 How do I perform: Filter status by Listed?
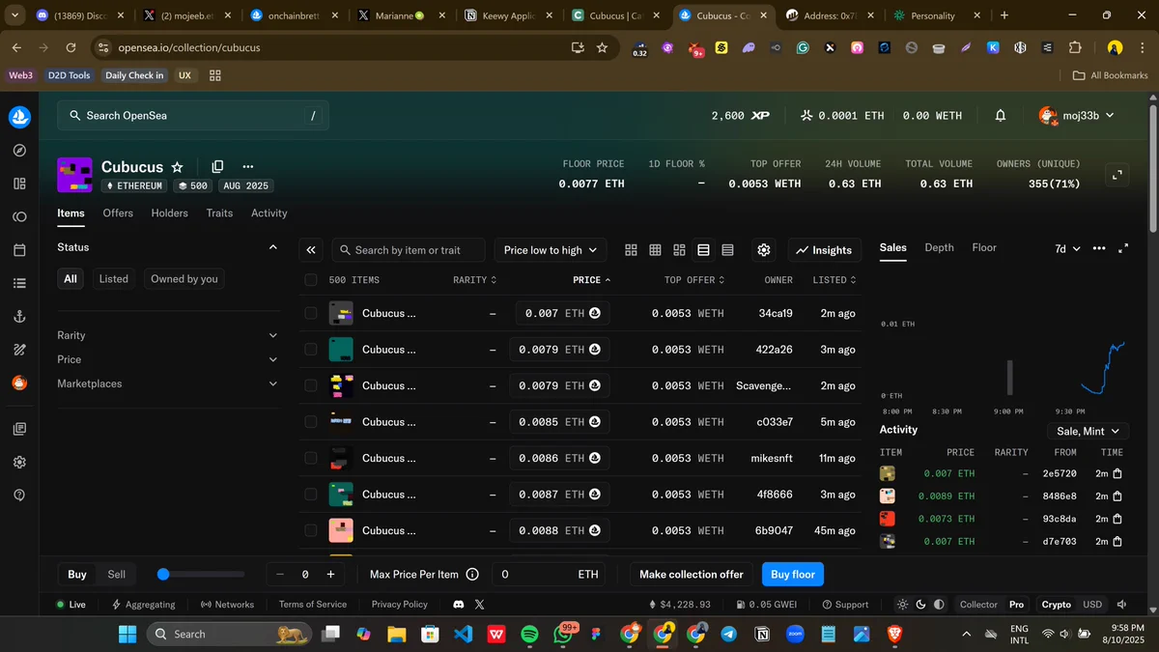pyautogui.click(x=113, y=278)
